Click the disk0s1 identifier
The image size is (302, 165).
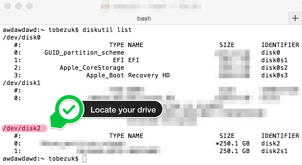274,60
